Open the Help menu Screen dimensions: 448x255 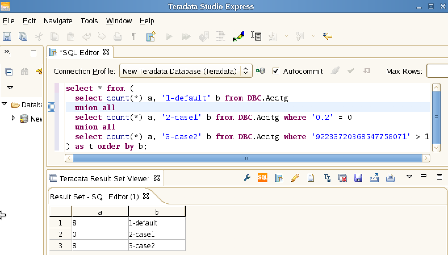147,21
